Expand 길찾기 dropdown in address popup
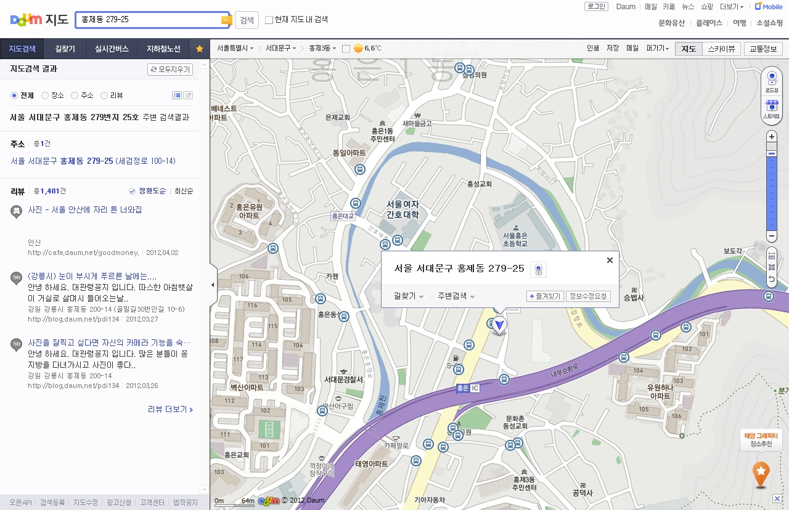789x510 pixels. pyautogui.click(x=409, y=296)
